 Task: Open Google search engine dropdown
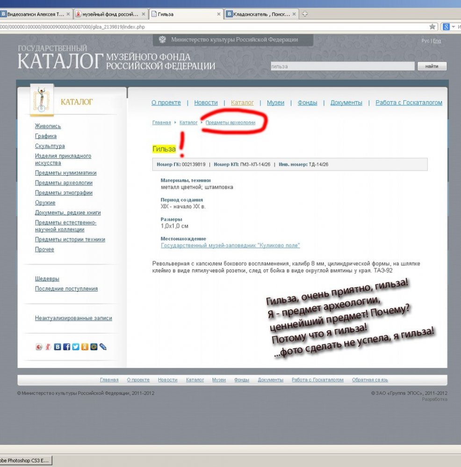pos(453,27)
